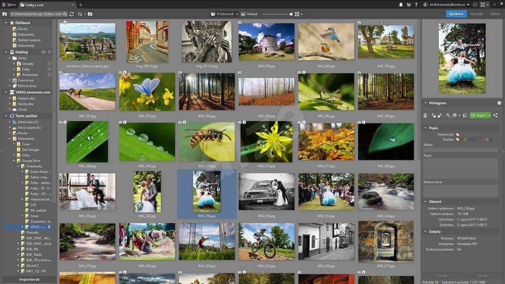Collapse the Oblíbené section
Viewport: 505px width, 284px height.
(x=6, y=23)
